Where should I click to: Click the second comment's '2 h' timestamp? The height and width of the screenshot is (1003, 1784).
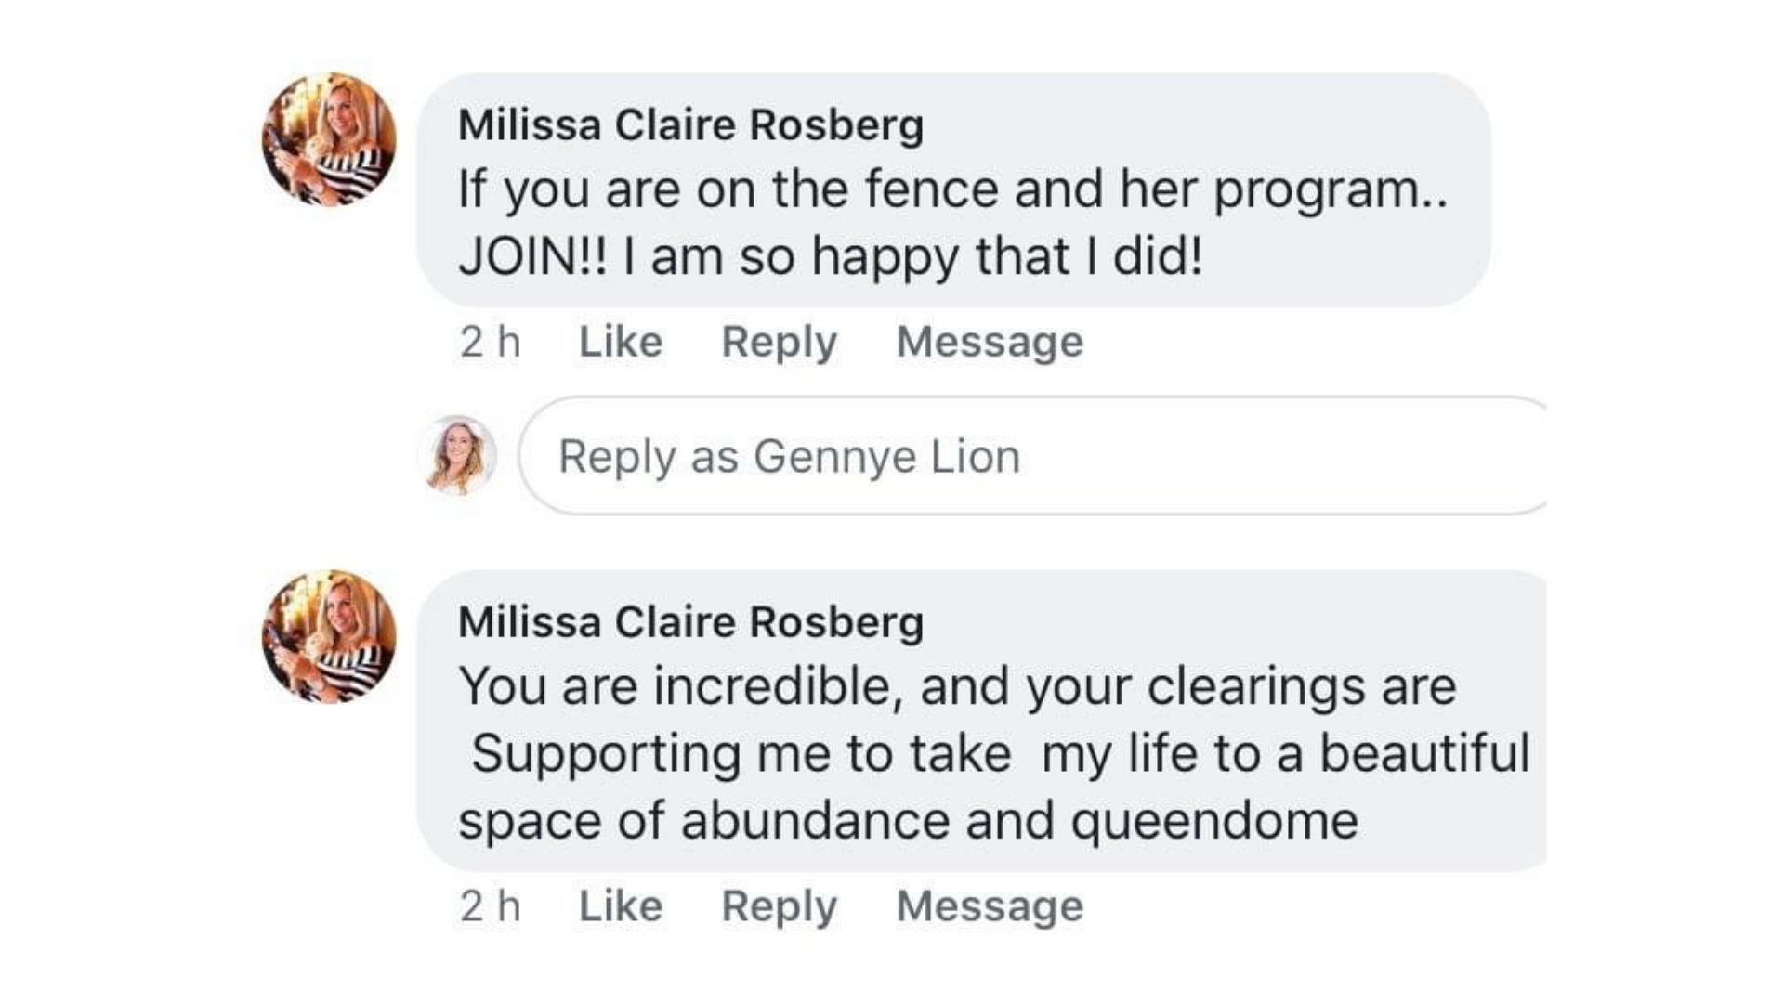tap(490, 905)
